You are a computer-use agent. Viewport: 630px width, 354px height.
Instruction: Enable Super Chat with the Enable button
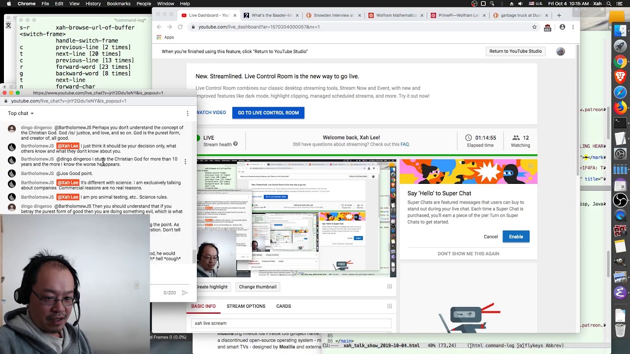[x=516, y=236]
